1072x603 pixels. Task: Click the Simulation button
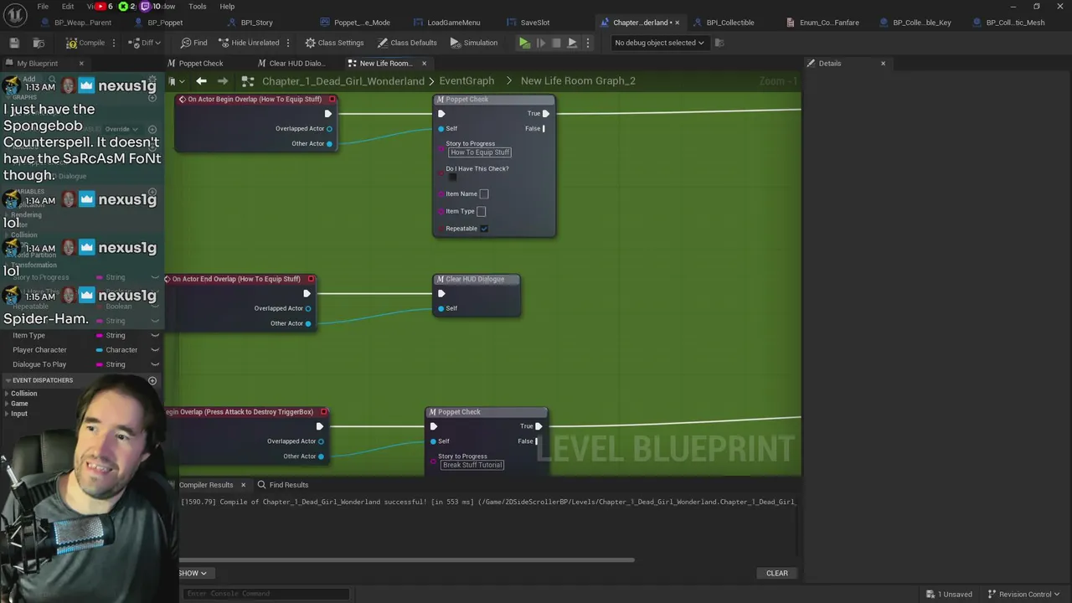[x=473, y=43]
